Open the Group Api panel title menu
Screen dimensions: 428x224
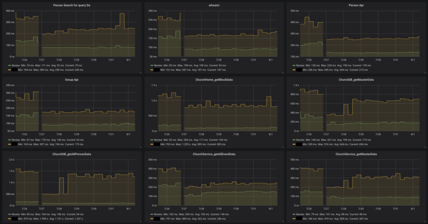click(71, 80)
